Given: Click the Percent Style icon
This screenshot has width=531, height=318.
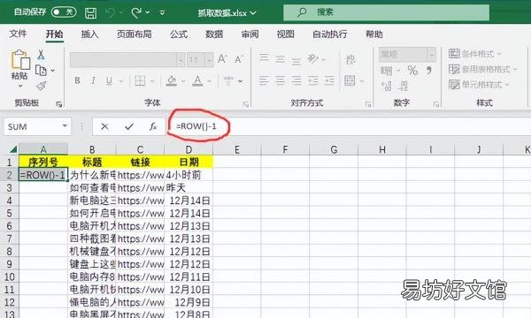Looking at the screenshot, I should coord(412,71).
